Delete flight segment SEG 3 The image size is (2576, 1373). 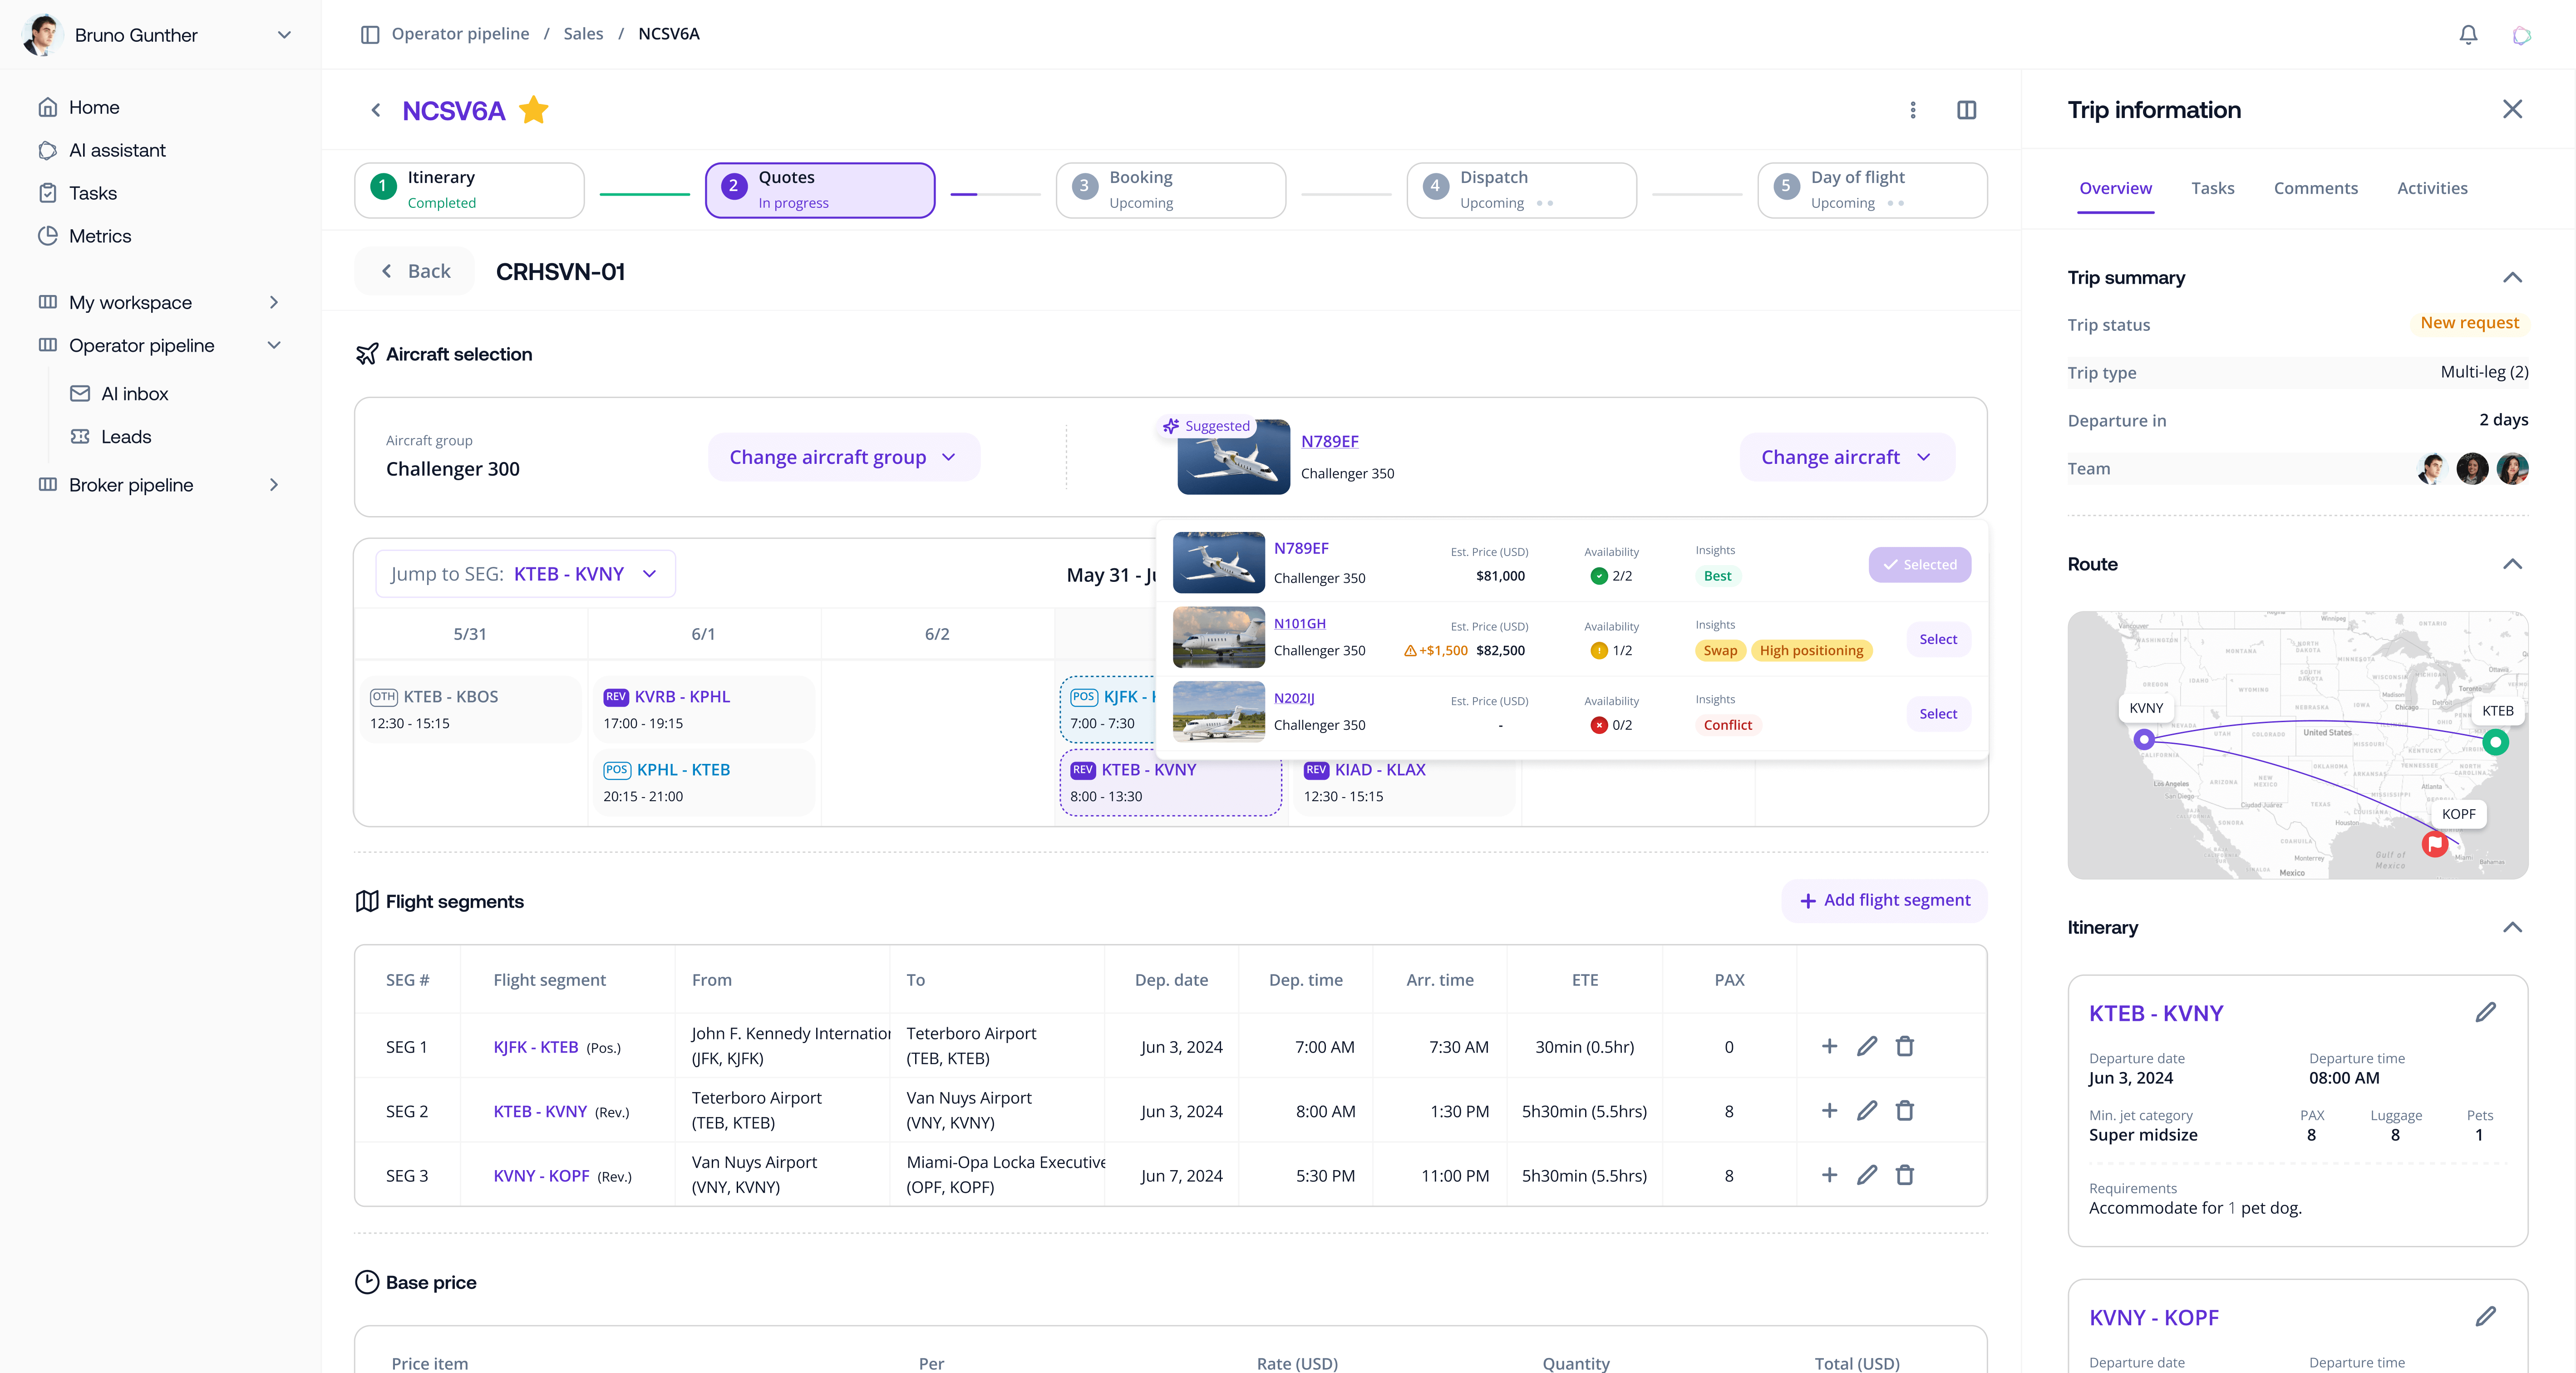(1905, 1175)
